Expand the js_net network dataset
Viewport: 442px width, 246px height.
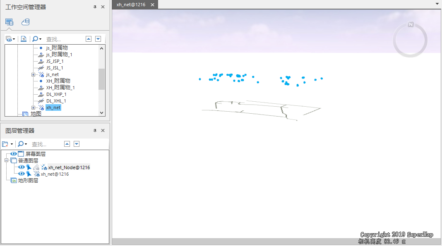click(33, 74)
